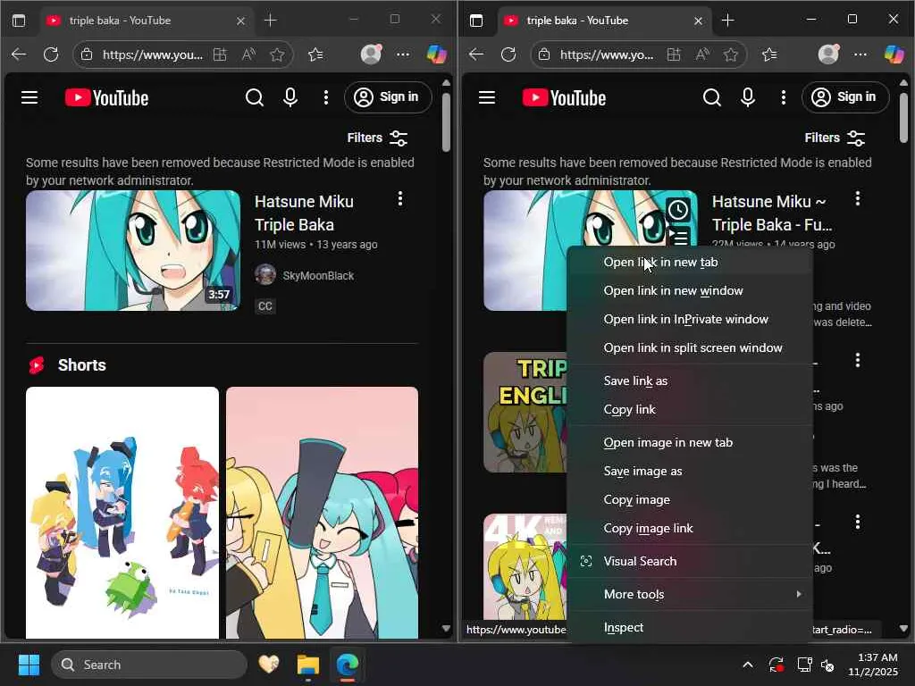Open options for Hatsune Miku Triple Baka video
915x686 pixels.
pos(400,199)
